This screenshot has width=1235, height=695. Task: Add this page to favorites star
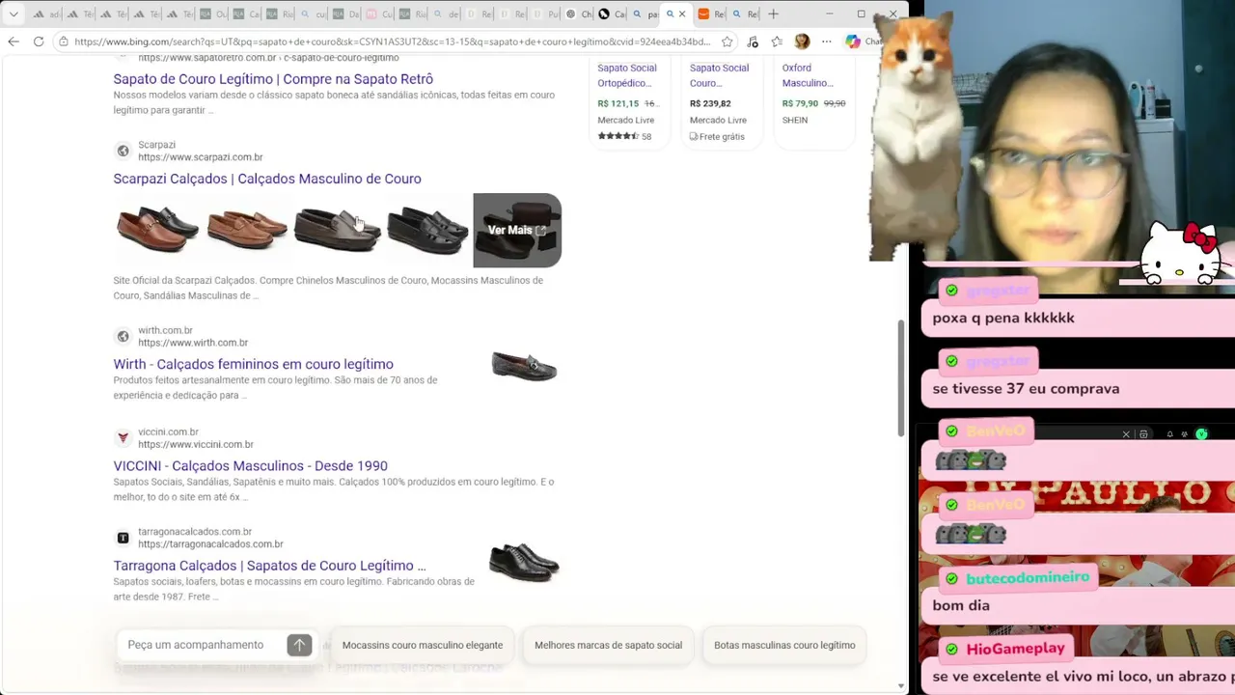coord(727,42)
